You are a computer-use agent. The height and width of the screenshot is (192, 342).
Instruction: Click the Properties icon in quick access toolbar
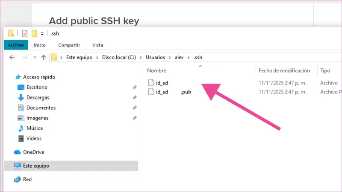click(25, 34)
